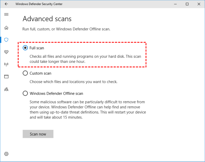Click the Full scan description text
205x162 pixels.
tap(85, 59)
